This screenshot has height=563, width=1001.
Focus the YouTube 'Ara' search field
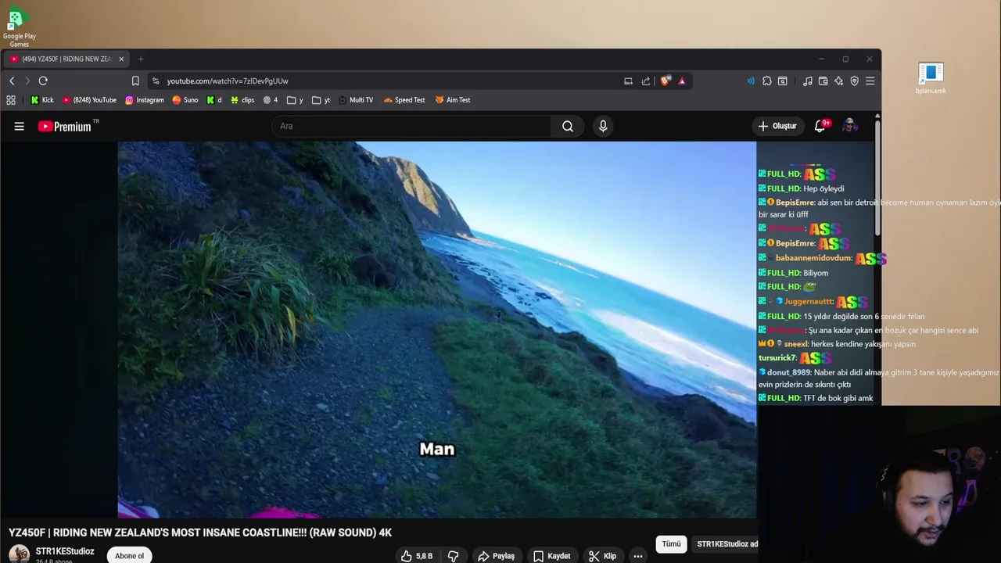412,126
